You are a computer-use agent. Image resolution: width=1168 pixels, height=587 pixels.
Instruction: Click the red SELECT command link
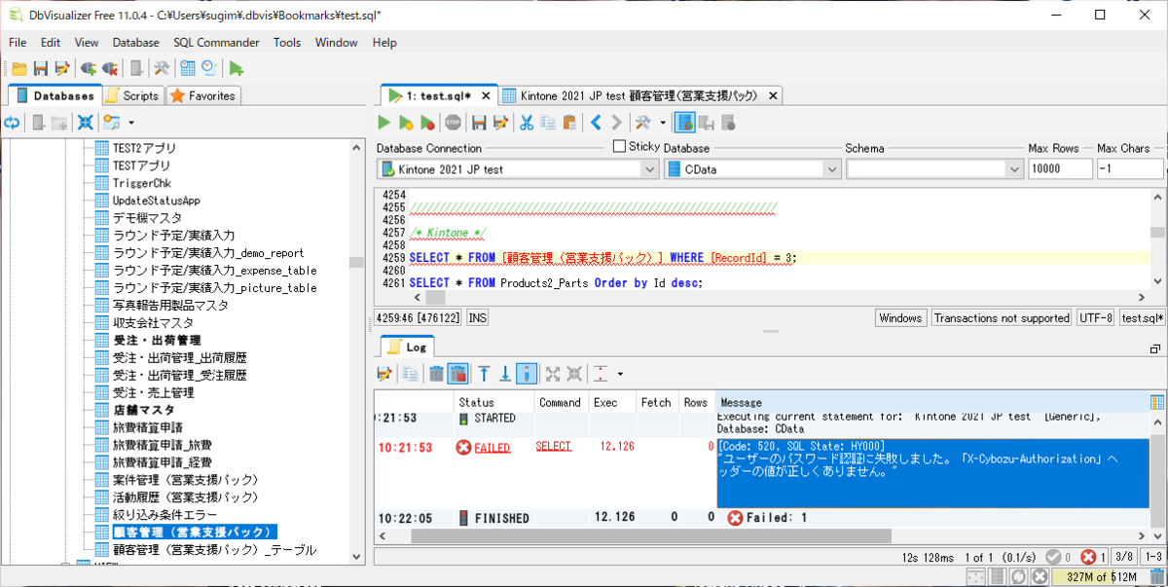click(554, 446)
